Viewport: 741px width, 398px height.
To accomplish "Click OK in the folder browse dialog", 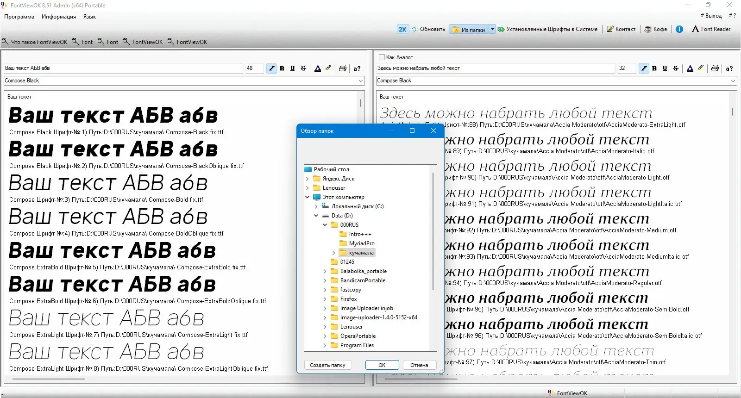I will click(x=382, y=365).
